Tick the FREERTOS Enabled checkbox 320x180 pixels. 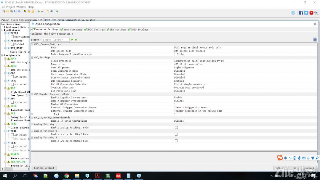(x=12, y=44)
